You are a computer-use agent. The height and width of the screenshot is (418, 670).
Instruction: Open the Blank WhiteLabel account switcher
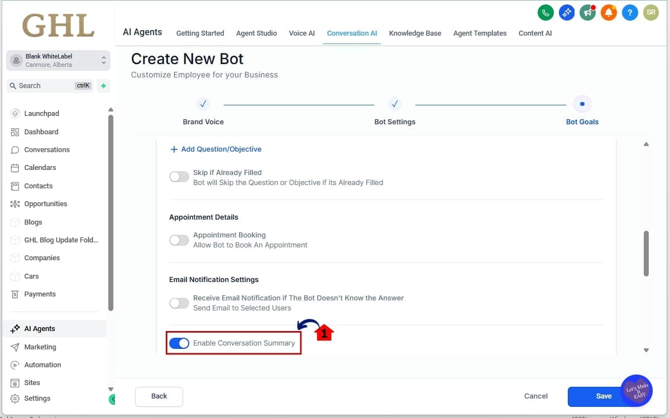58,60
